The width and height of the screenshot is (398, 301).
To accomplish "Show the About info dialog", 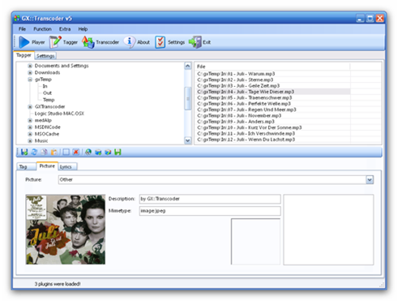I will [x=137, y=42].
